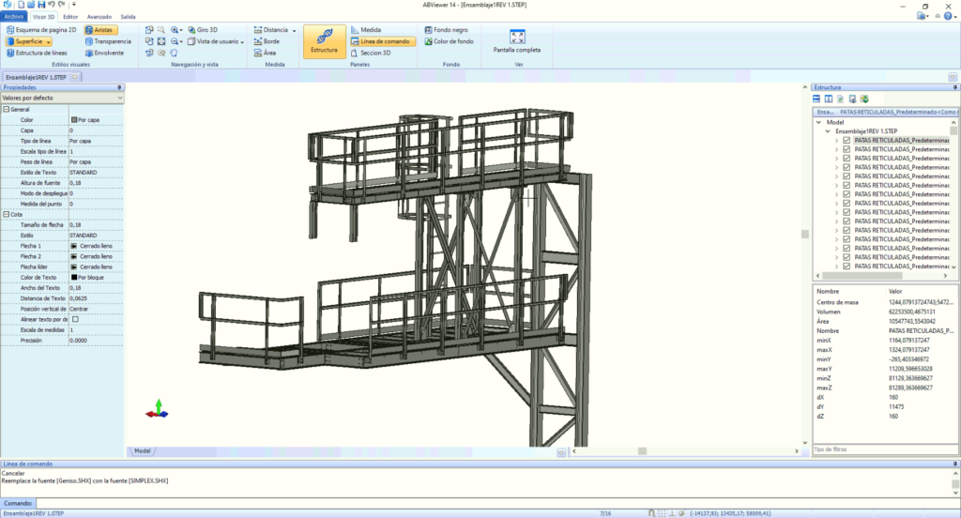Select Estructura de líneas wireframe style
This screenshot has width=961, height=518.
click(x=37, y=53)
